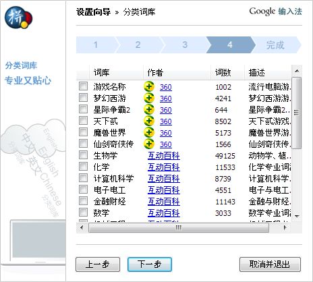The image size is (313, 282).
Task: Click the horizontal scrollbar right arrow
Action: (x=285, y=227)
